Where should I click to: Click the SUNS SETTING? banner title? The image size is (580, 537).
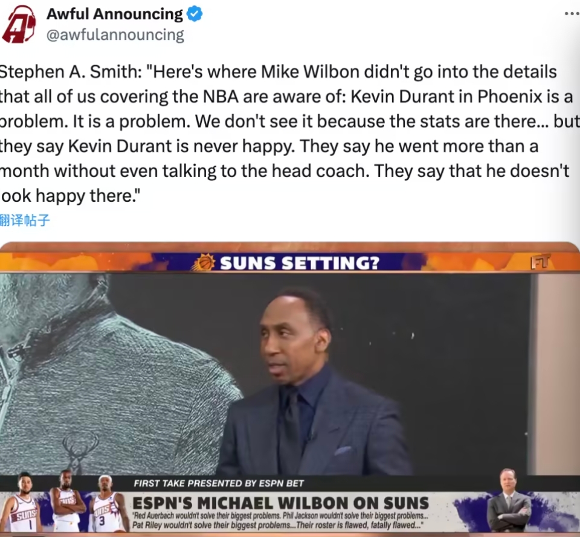click(x=300, y=263)
